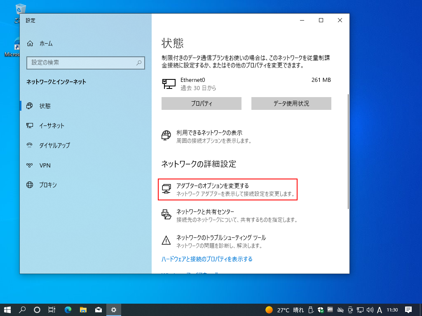The width and height of the screenshot is (422, 316).
Task: Click the ネットワークと共有センター icon
Action: click(166, 214)
